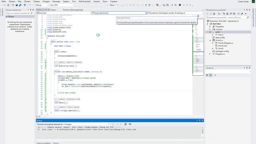The width and height of the screenshot is (256, 144).
Task: Click the Open File toolbar icon
Action: pyautogui.click(x=13, y=5)
